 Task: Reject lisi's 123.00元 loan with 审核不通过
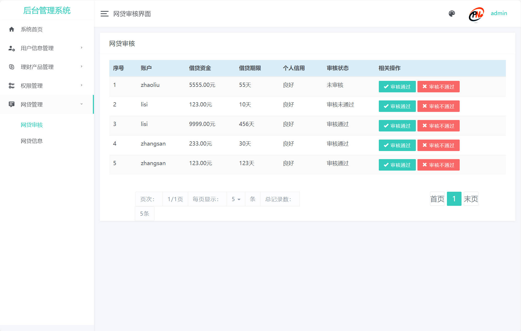point(438,106)
